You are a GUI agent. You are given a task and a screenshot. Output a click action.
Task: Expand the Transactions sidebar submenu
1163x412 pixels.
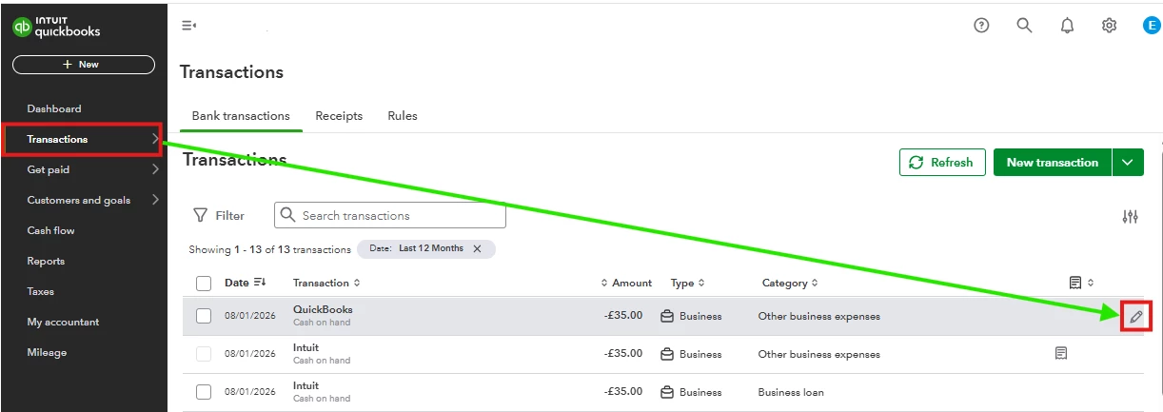pyautogui.click(x=155, y=139)
